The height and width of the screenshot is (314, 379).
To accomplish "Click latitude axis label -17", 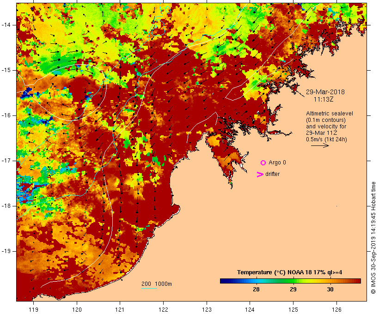I will click(x=6, y=161).
